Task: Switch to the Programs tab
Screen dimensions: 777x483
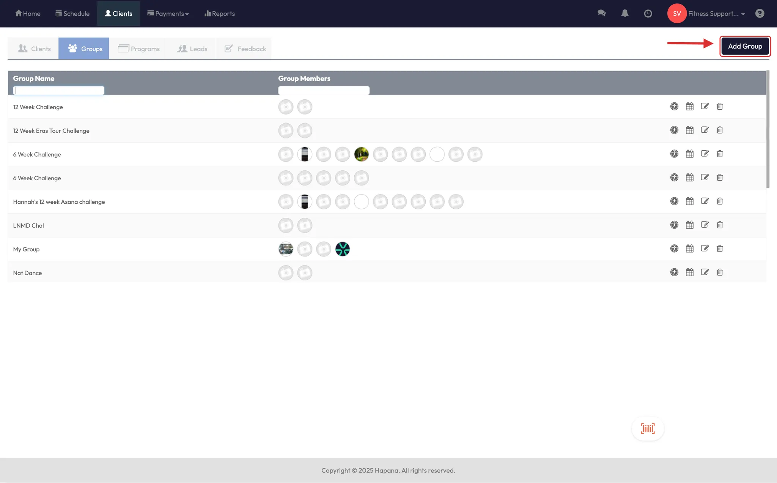Action: coord(139,49)
